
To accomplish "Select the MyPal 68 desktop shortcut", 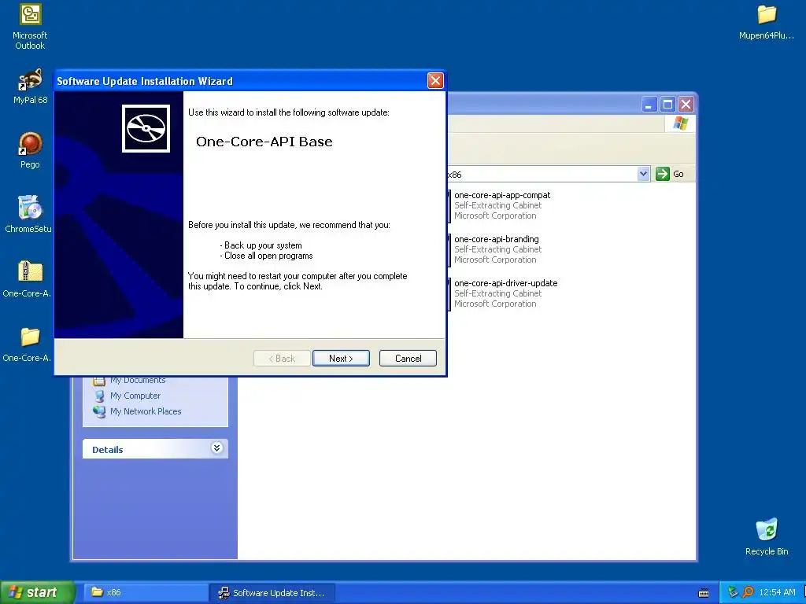I will click(x=30, y=87).
